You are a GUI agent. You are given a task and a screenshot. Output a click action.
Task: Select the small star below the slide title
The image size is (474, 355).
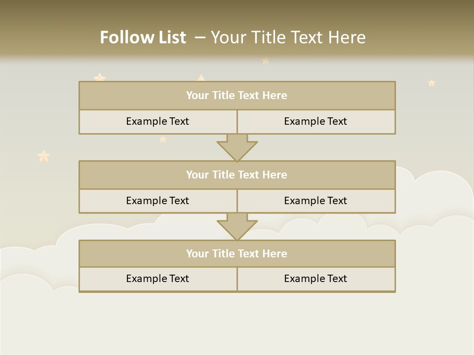(x=266, y=61)
